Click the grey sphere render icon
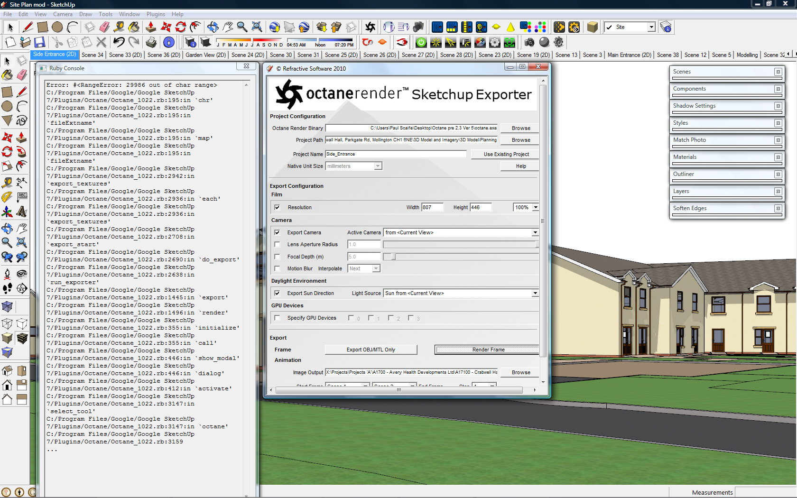The image size is (797, 498). [544, 42]
